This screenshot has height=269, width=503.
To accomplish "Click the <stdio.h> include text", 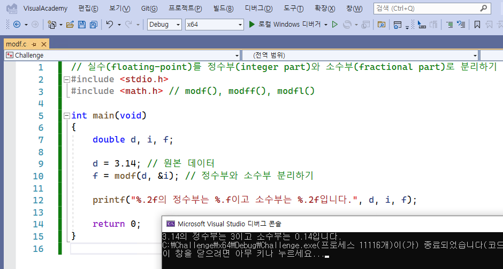I will tap(144, 79).
